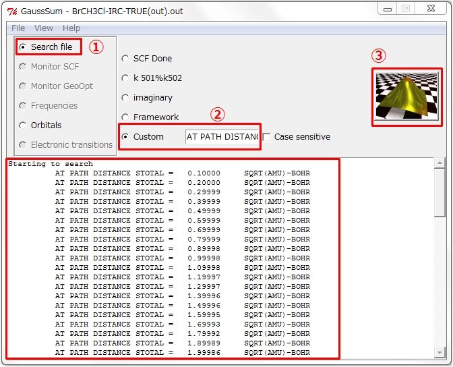Click the output line with STOTAL 1.89989
Screen dimensions: 453x367
tap(183, 343)
